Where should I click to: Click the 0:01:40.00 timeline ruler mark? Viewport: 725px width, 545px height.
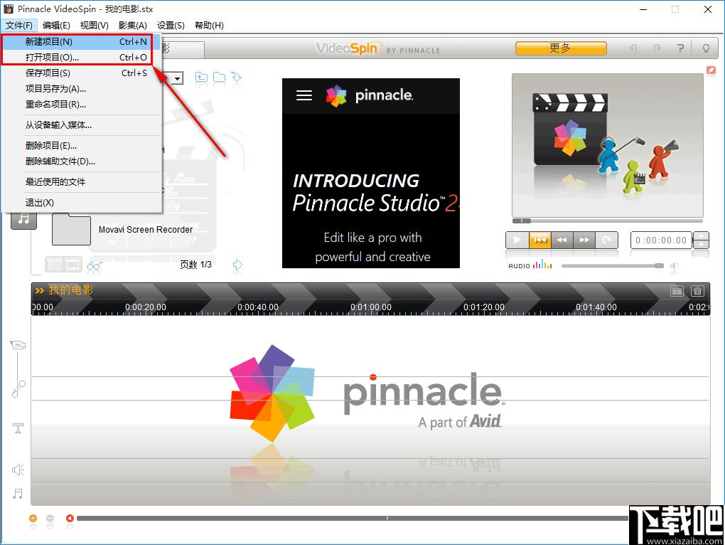596,307
